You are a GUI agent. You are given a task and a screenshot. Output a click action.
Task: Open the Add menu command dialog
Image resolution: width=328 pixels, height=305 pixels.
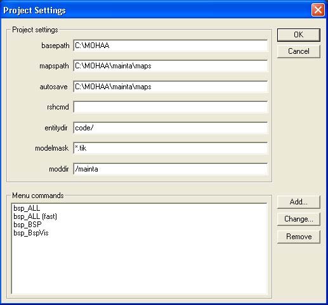[x=299, y=202]
